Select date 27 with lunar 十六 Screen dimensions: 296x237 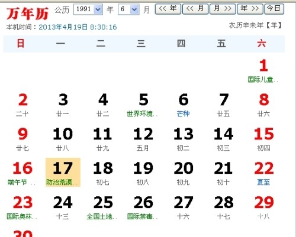click(184, 208)
